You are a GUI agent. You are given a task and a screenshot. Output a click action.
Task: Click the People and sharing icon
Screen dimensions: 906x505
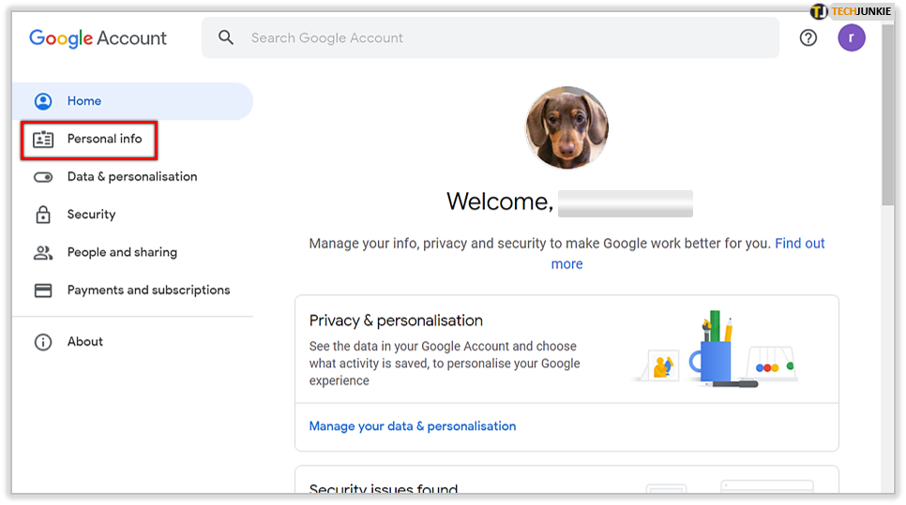43,252
